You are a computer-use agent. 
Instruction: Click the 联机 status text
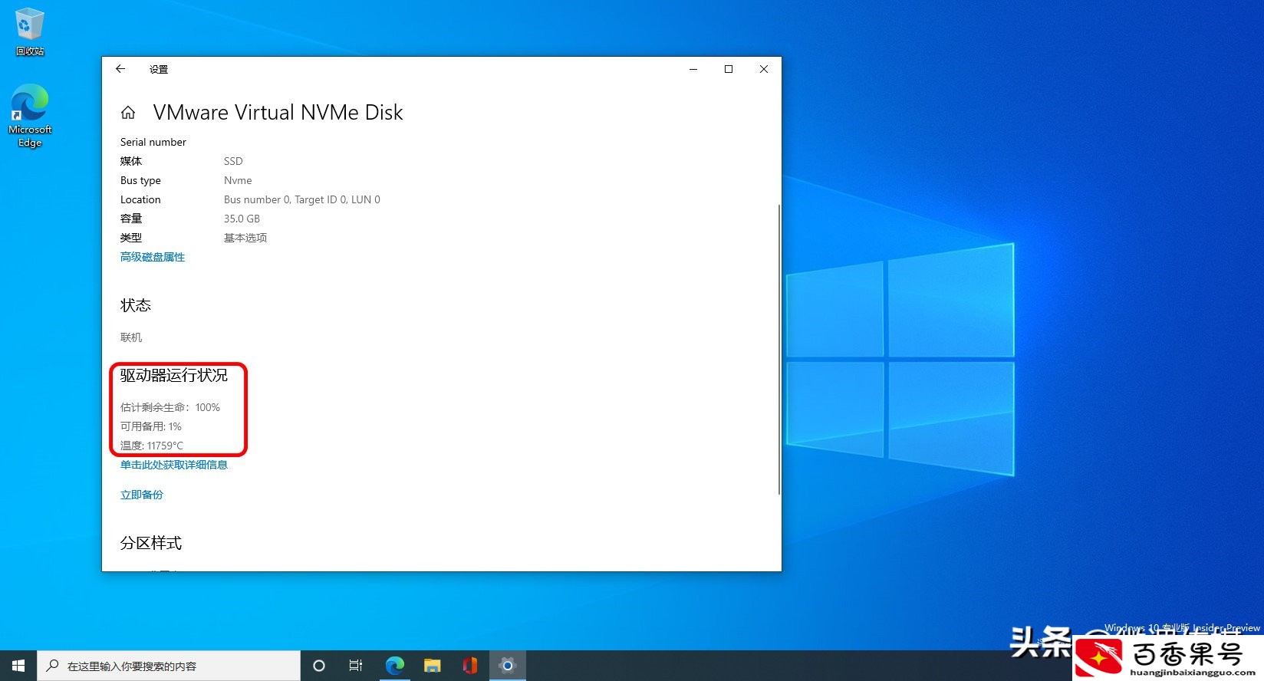[x=131, y=337]
